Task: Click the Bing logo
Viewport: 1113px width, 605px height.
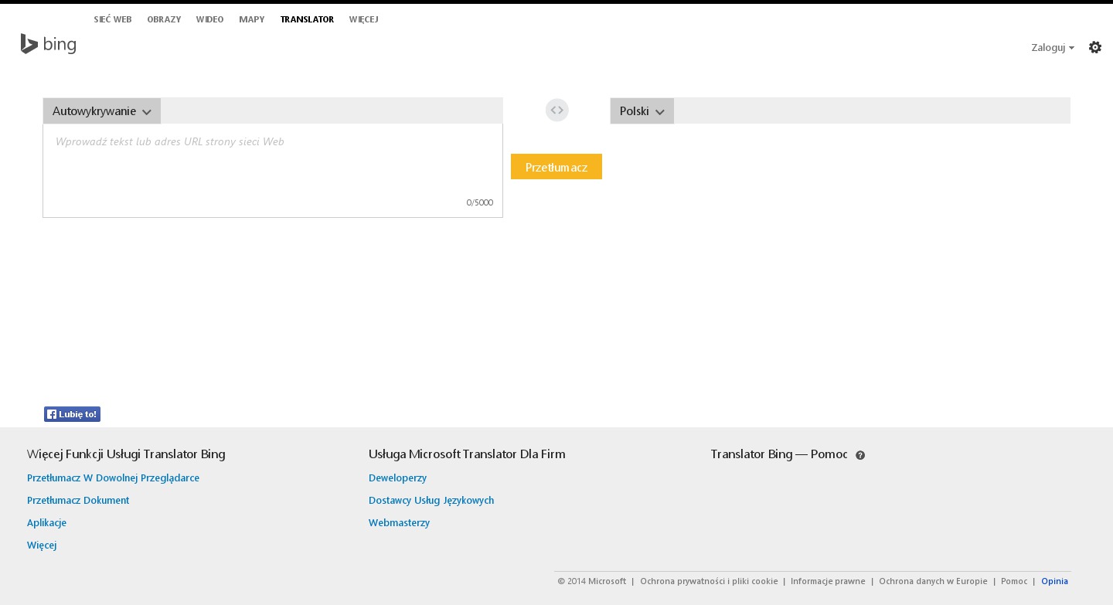Action: 48,45
